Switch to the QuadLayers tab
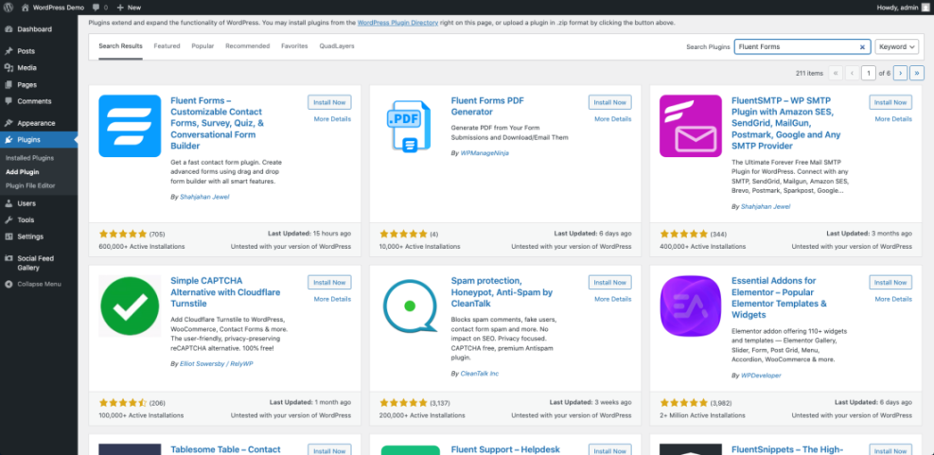The image size is (934, 455). (336, 45)
